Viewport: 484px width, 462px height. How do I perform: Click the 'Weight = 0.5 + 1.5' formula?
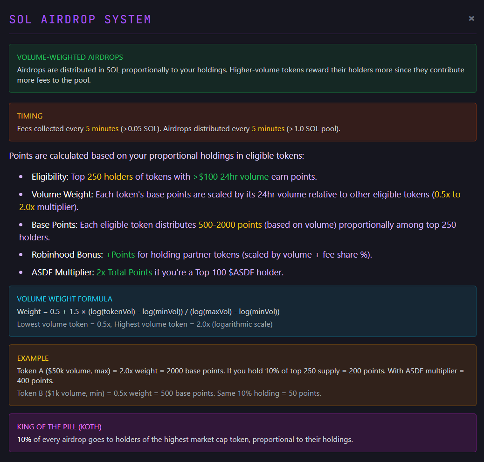pos(148,312)
